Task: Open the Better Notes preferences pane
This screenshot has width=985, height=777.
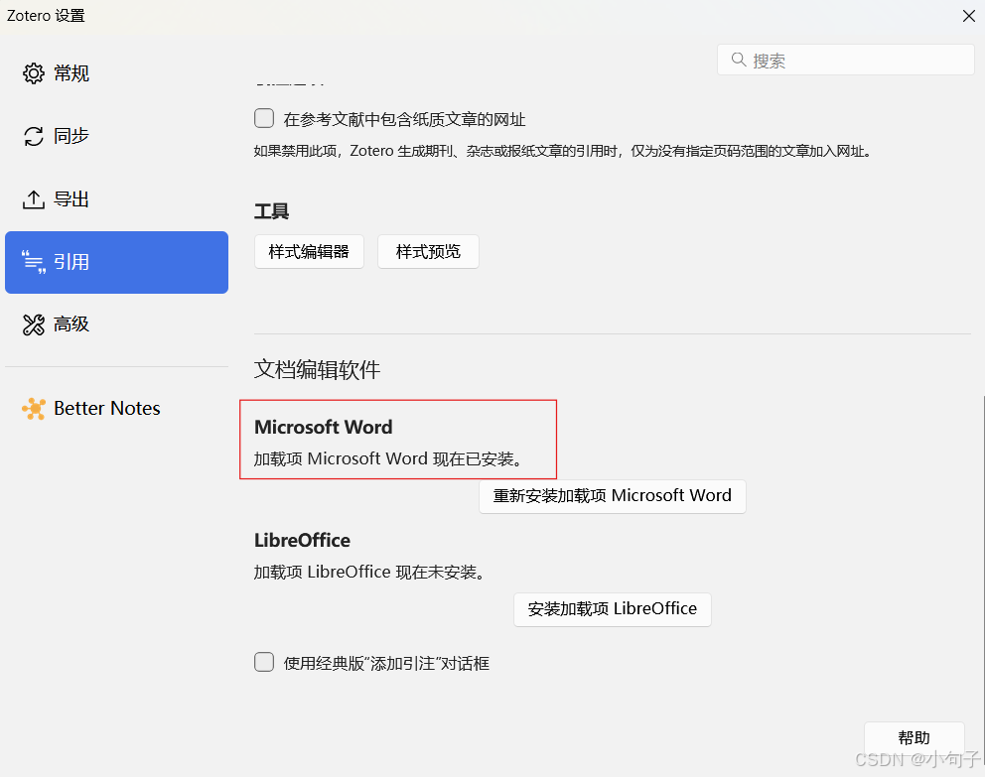Action: click(x=116, y=409)
